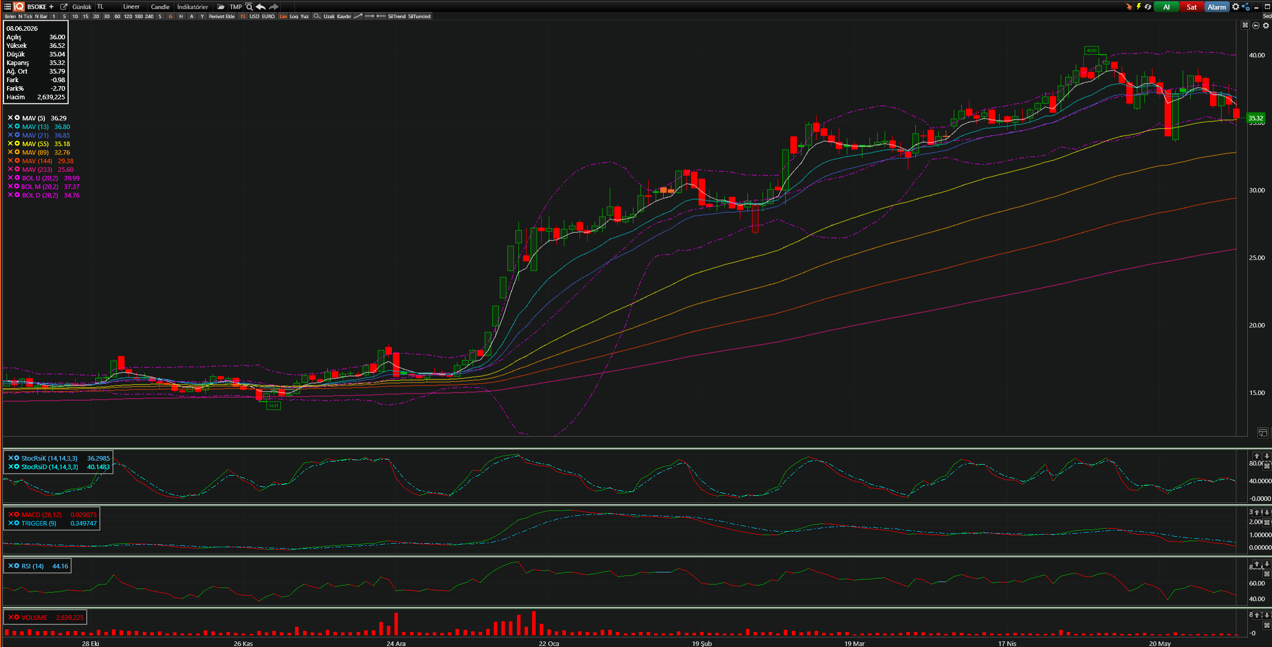Select the Y yearly period
The width and height of the screenshot is (1272, 647).
(x=202, y=16)
